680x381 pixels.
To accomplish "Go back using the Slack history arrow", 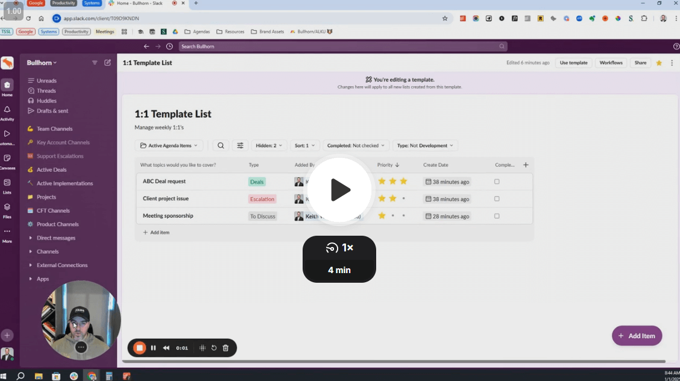I will click(146, 46).
